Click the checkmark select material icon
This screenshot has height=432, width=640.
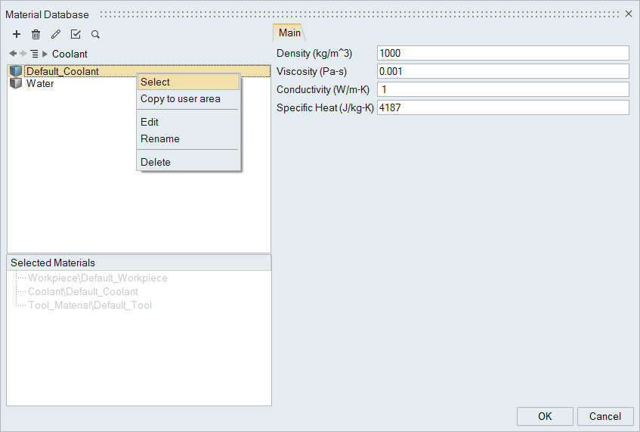click(x=76, y=34)
